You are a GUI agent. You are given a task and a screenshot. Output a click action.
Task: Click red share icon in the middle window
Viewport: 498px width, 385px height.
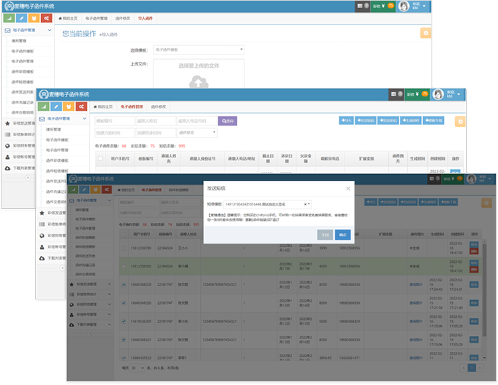(x=82, y=106)
